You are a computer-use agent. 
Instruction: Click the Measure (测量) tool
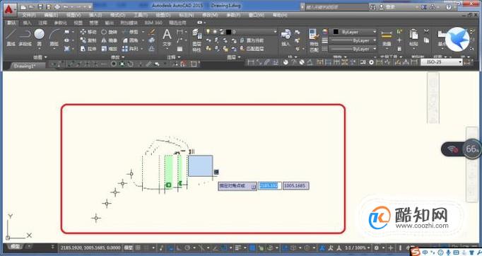tap(387, 38)
